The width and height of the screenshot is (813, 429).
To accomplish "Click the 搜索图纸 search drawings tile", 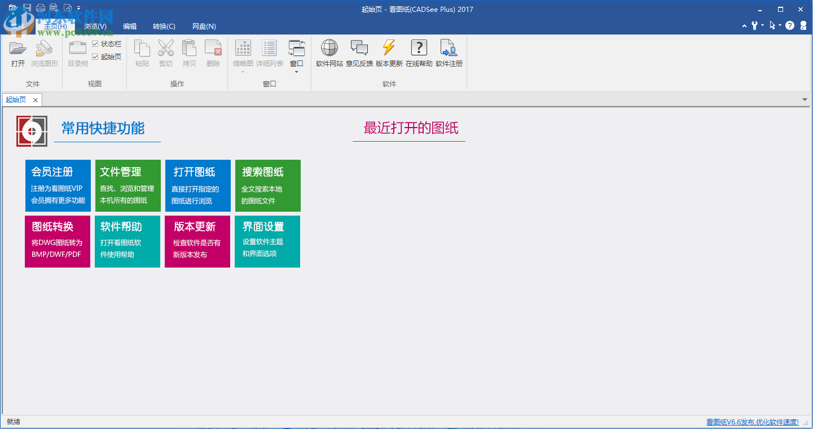I will (267, 186).
